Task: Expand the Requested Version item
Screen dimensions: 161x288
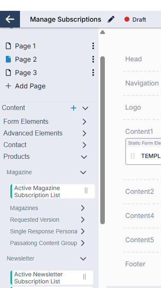Action: coord(83,220)
